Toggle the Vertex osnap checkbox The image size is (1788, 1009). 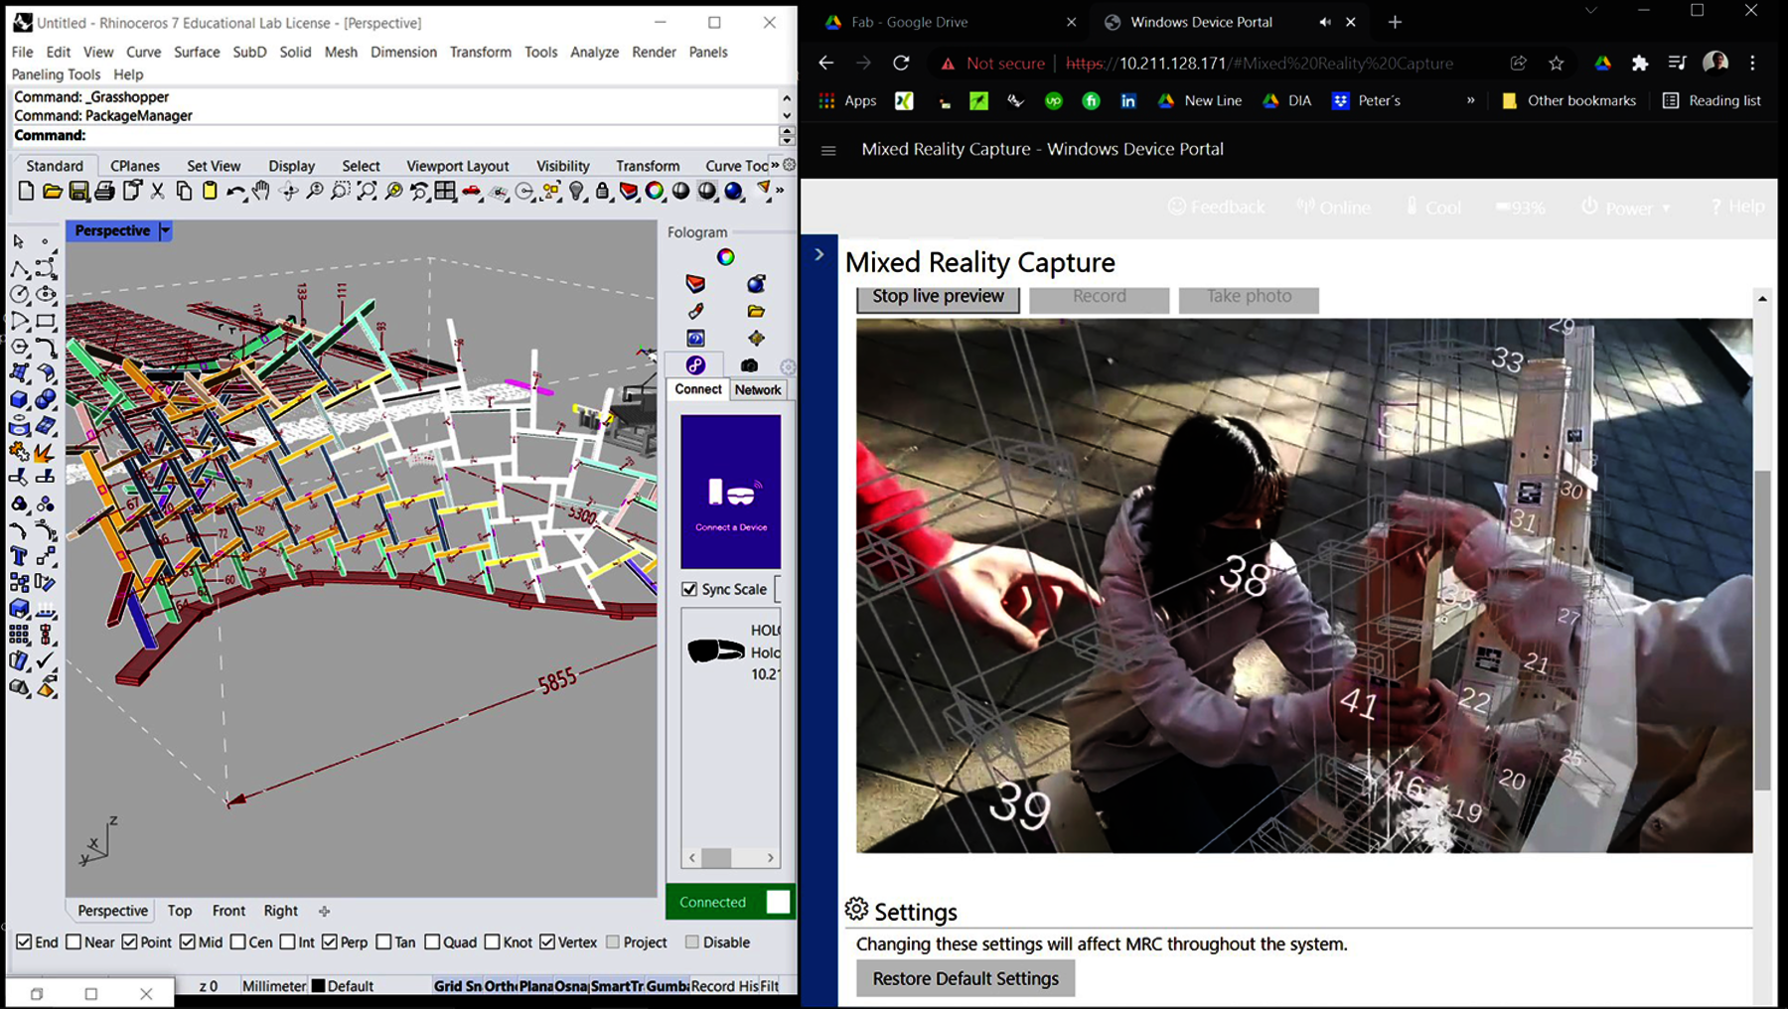pos(547,941)
